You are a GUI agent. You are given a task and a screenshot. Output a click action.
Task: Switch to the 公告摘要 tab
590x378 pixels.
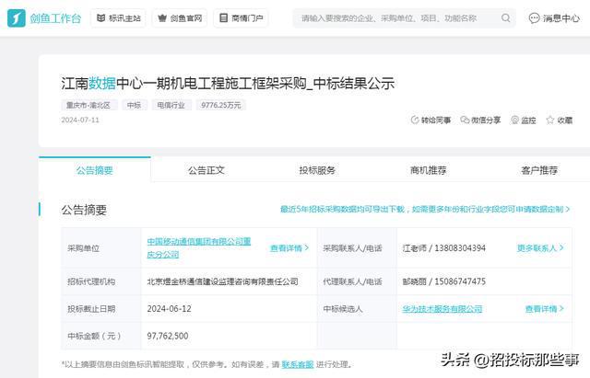(94, 170)
